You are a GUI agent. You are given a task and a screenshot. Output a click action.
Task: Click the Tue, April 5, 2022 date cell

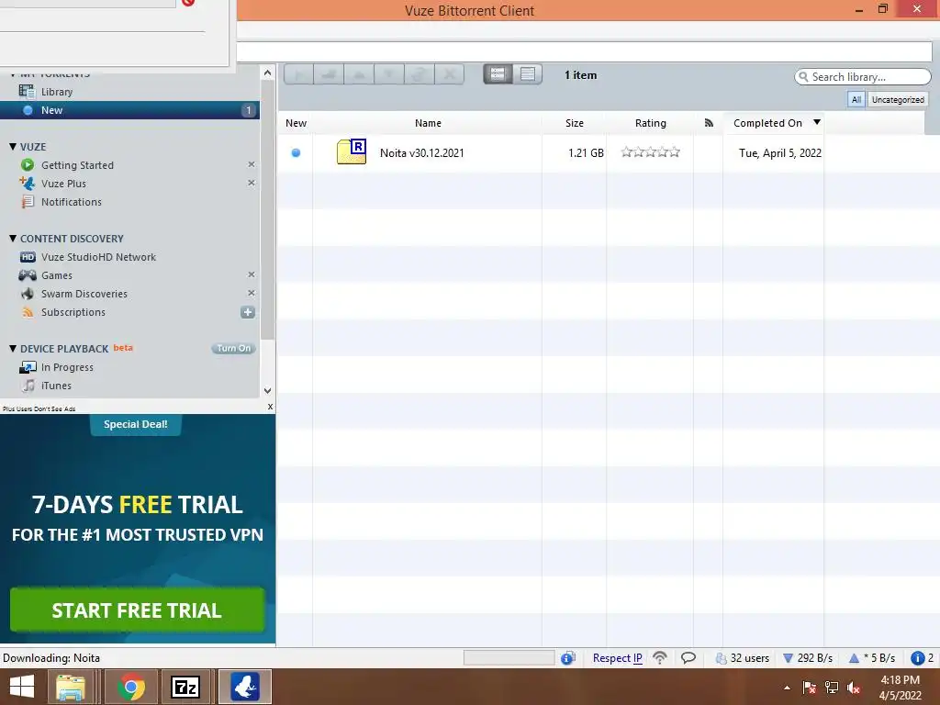tap(780, 153)
